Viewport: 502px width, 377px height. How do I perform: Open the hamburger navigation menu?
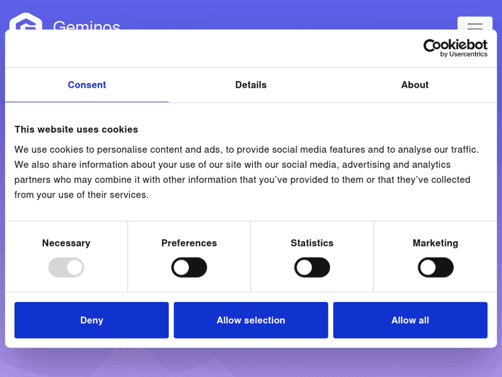(475, 25)
